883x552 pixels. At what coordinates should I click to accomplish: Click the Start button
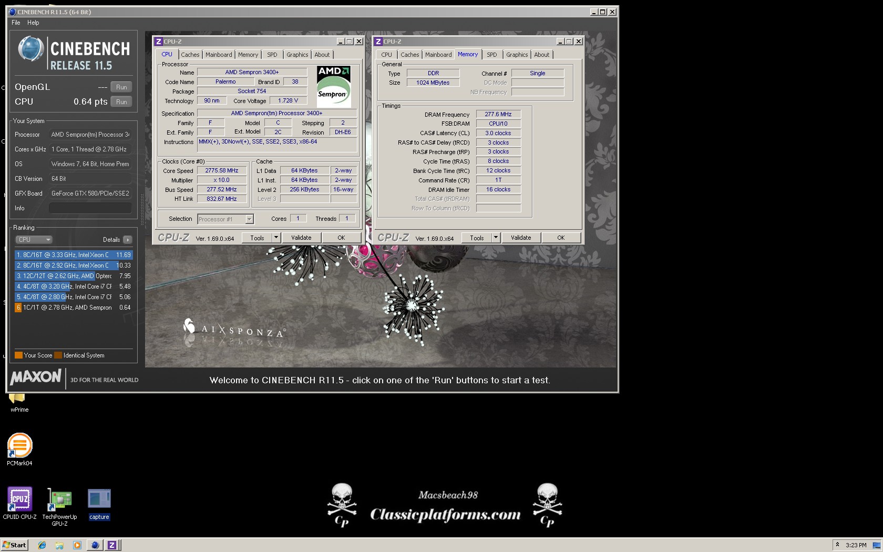(14, 545)
